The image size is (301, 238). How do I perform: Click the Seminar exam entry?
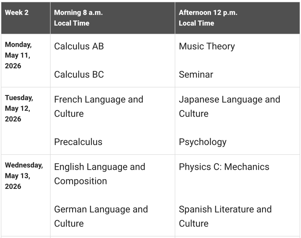(x=196, y=74)
